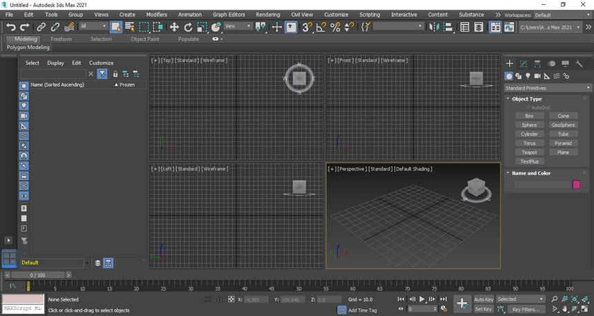This screenshot has height=316, width=594.
Task: Click the Align tool icon
Action: point(448,27)
